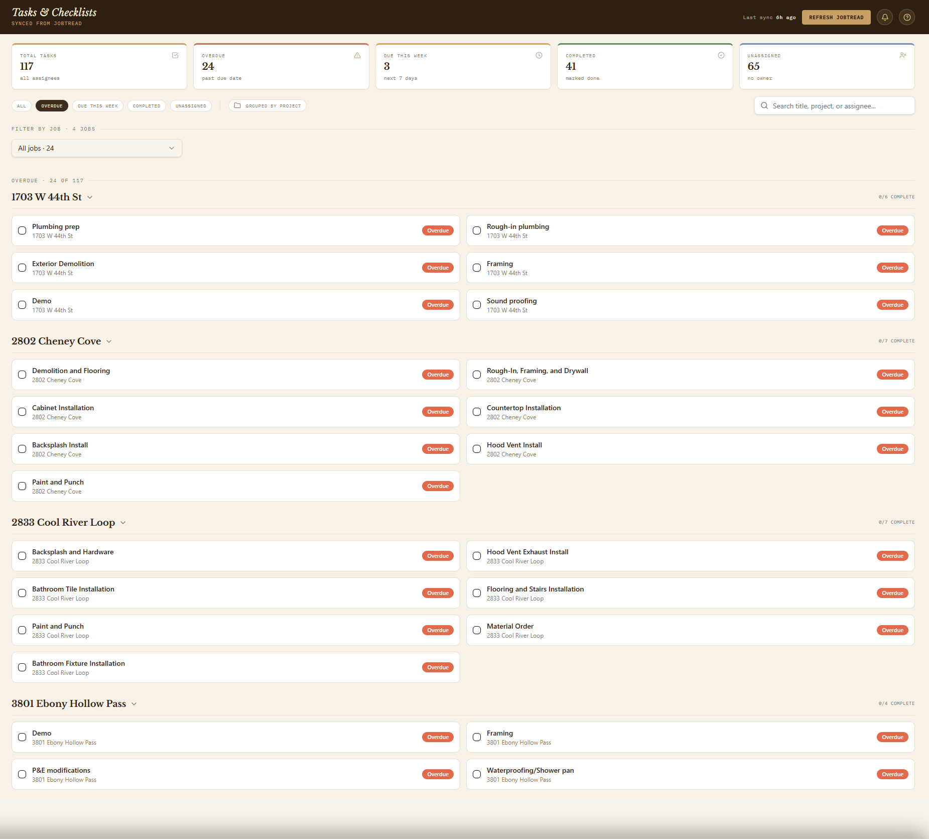929x839 pixels.
Task: Click 0/4 Complete for Ebony Hollow Pass
Action: (896, 703)
